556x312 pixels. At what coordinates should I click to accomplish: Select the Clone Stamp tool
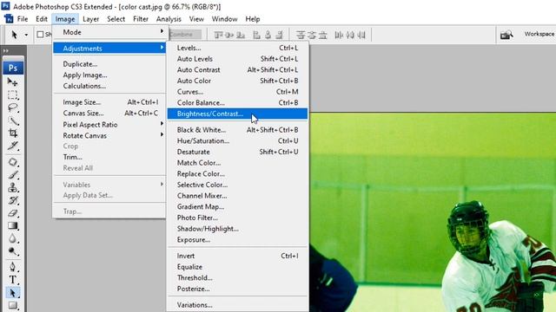coord(12,187)
